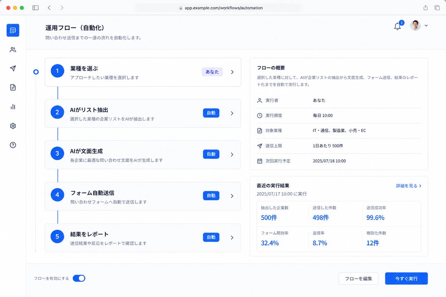446x297 pixels.
Task: Select the AIが文面生成 step card
Action: tap(143, 155)
